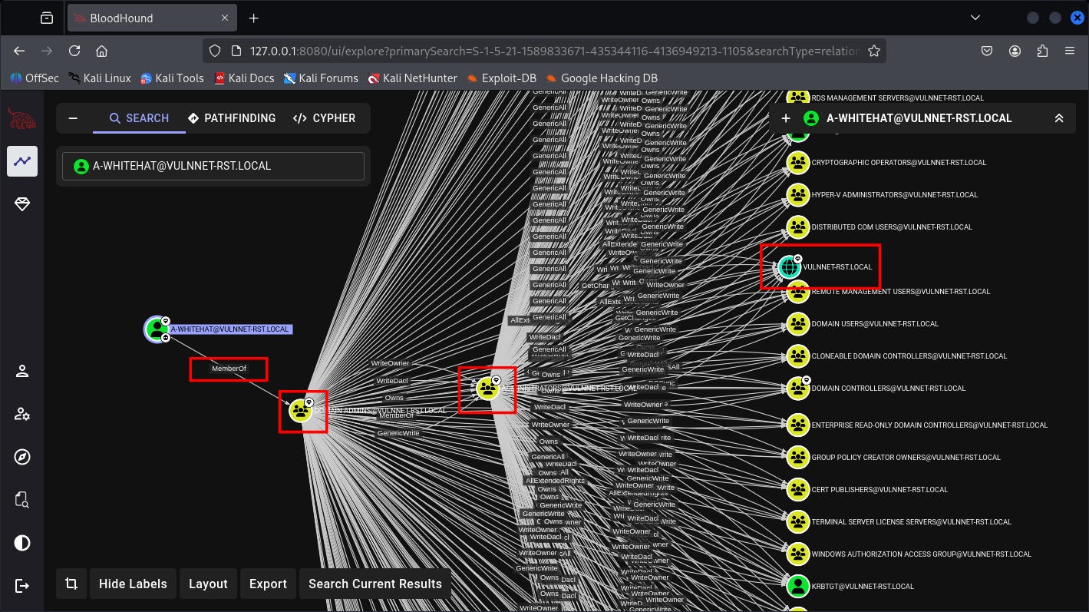Select the VULNNET-RST.LOCAL domain node
This screenshot has height=612, width=1089.
point(790,266)
